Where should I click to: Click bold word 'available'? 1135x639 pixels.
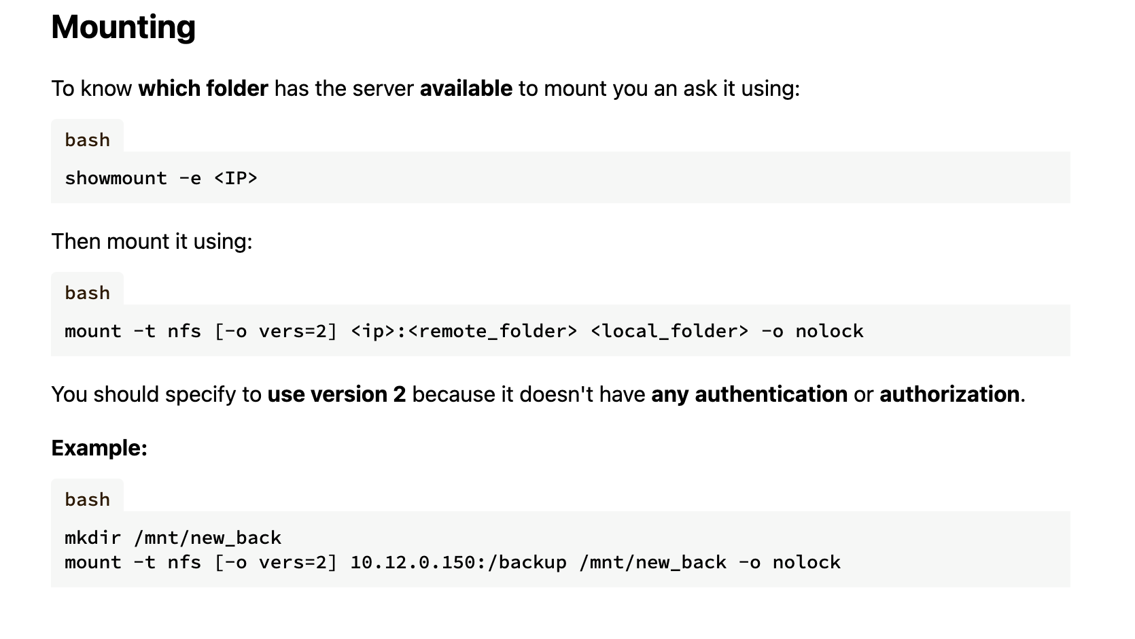click(466, 88)
